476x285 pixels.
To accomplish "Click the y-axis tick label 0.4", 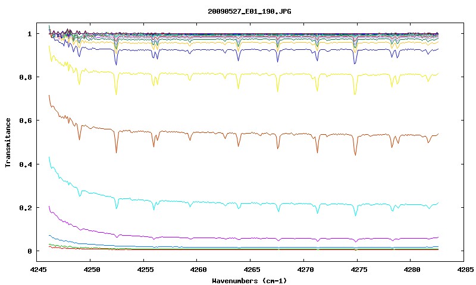I will [x=26, y=164].
